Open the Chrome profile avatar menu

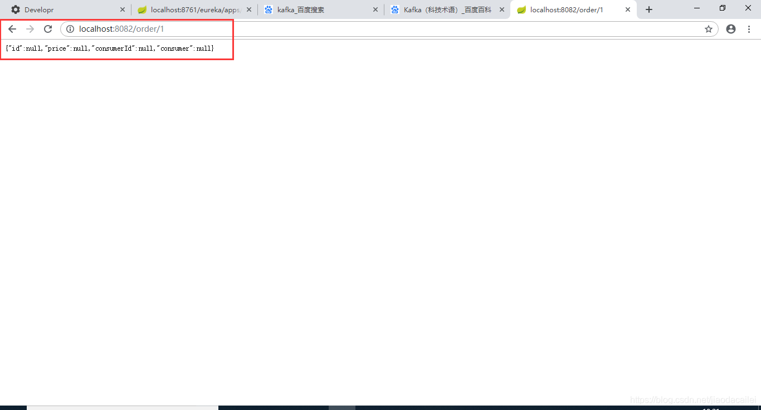tap(731, 29)
